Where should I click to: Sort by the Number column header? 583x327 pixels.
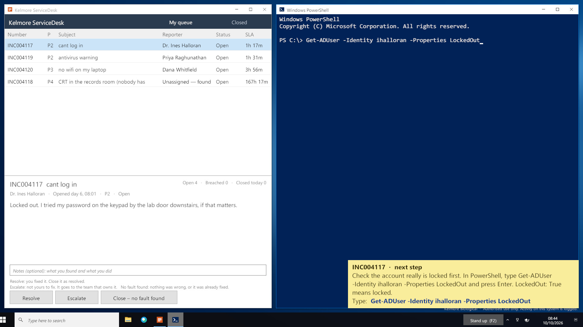pyautogui.click(x=17, y=35)
